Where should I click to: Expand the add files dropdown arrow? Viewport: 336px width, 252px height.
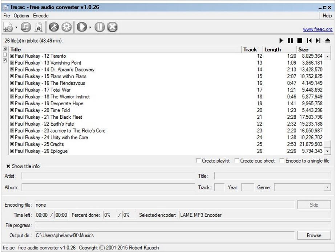click(x=15, y=27)
